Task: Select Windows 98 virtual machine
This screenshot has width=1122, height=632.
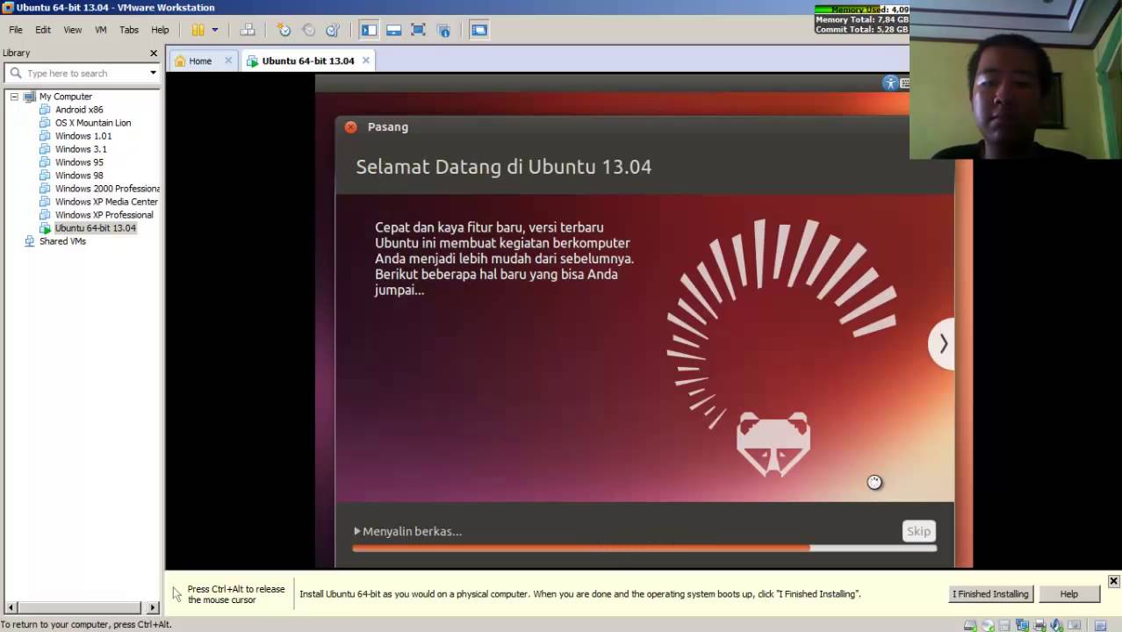Action: pos(79,176)
